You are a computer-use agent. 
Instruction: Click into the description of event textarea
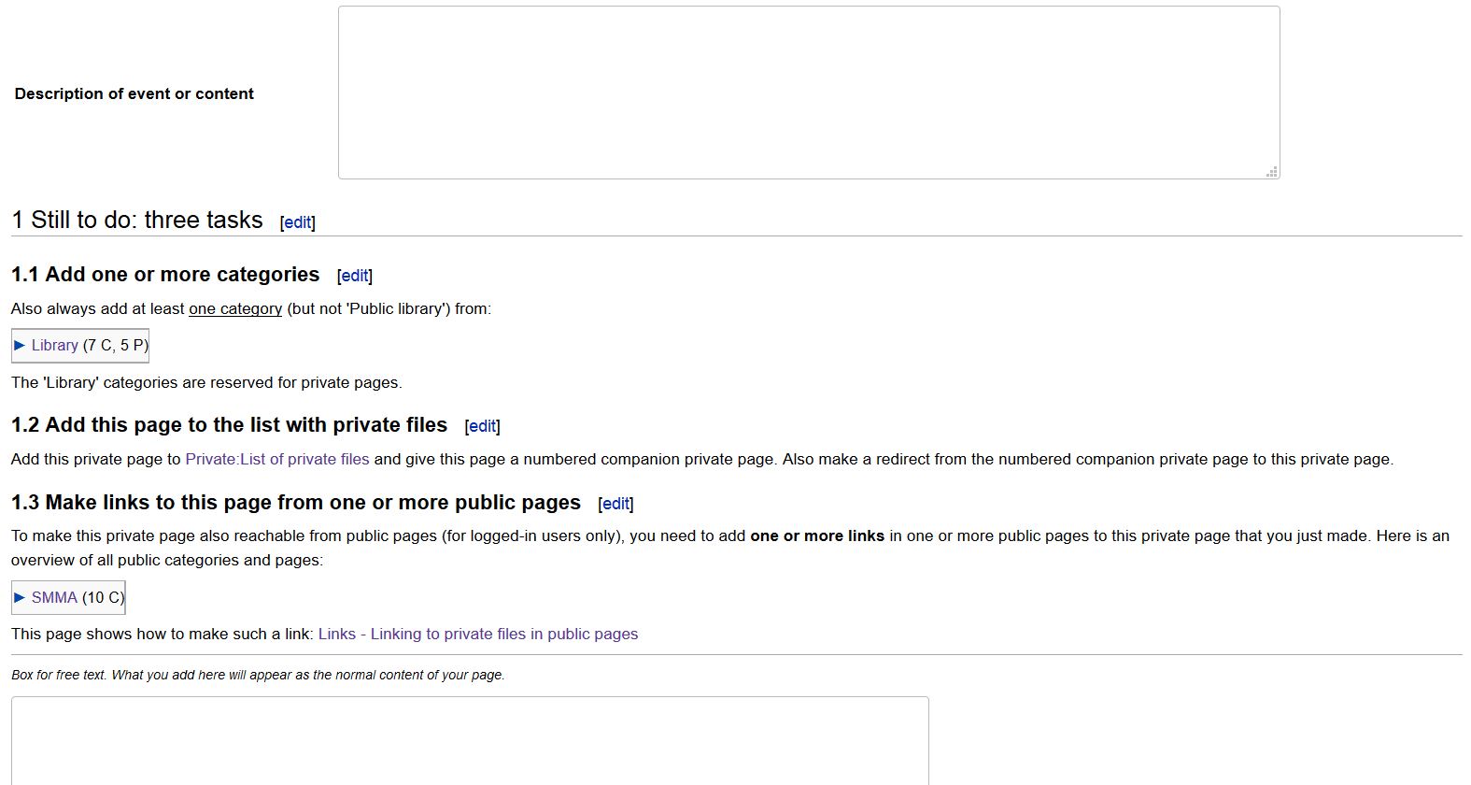coord(808,93)
